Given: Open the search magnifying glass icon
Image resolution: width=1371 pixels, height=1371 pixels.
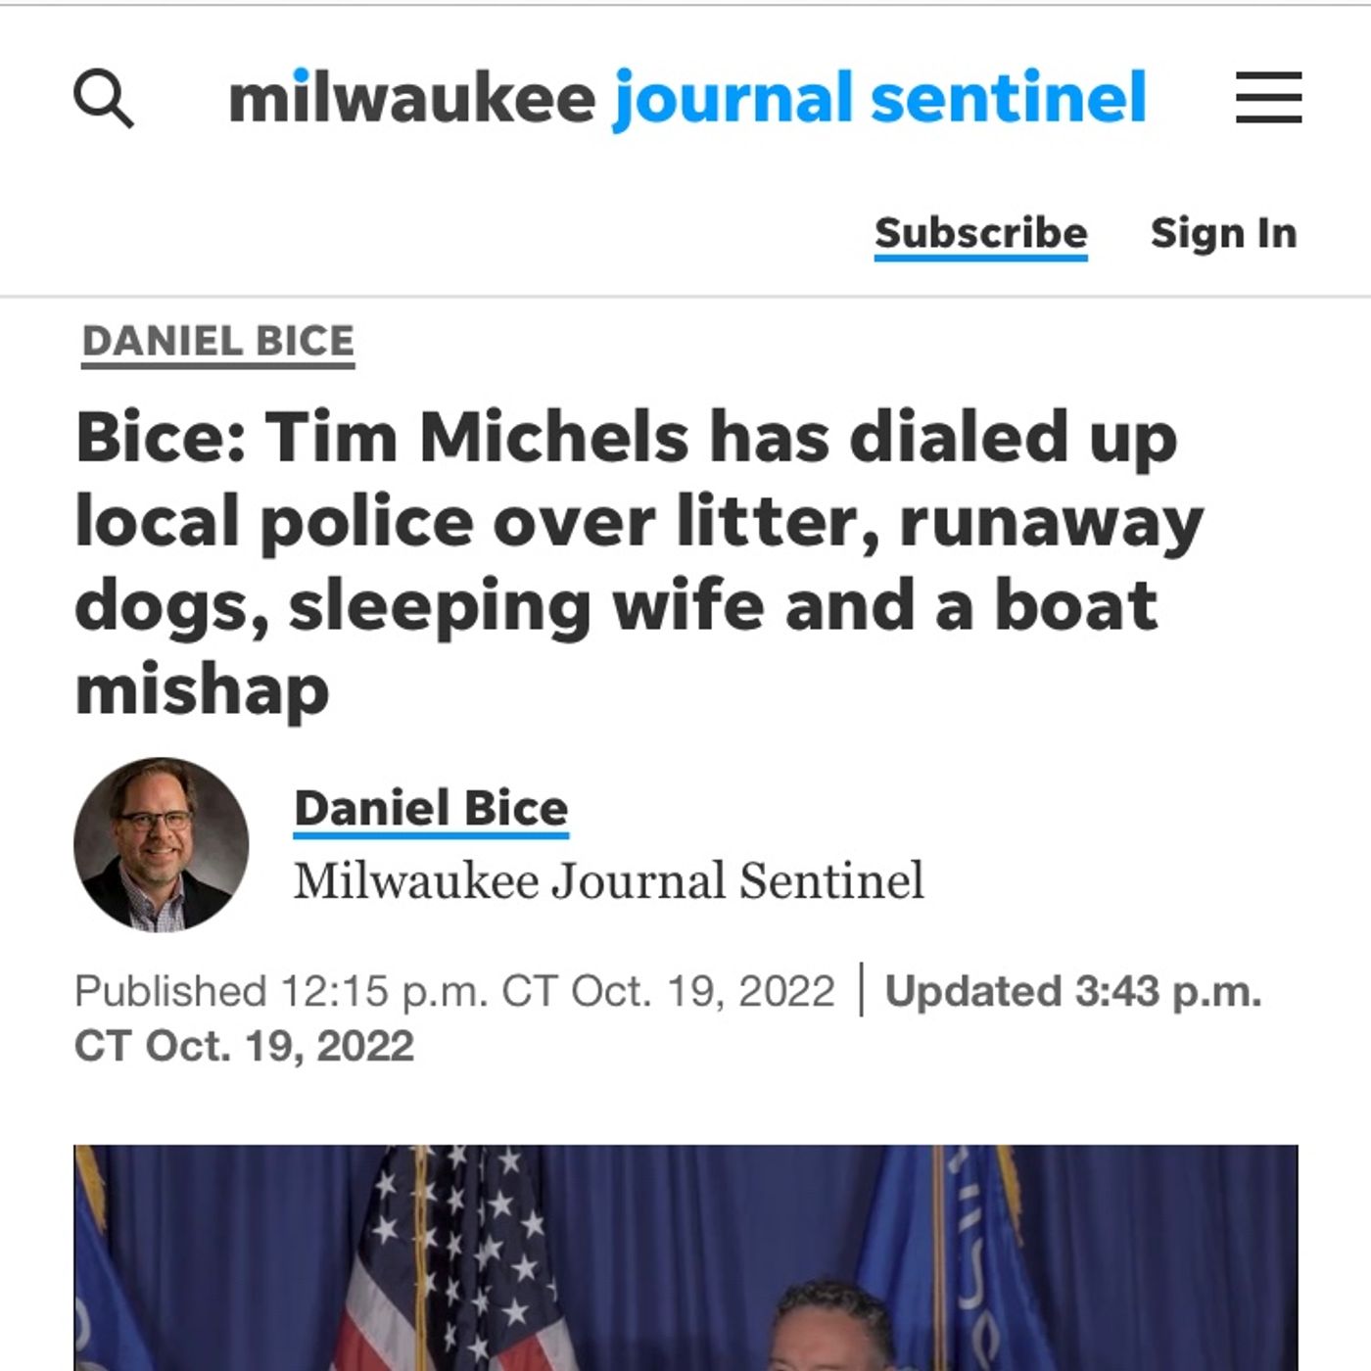Looking at the screenshot, I should click(104, 99).
